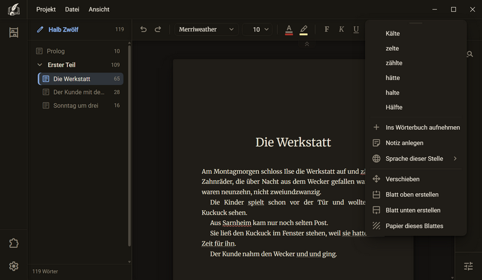Click the Sonntag um drei sheet icon
The width and height of the screenshot is (482, 280).
click(x=46, y=106)
